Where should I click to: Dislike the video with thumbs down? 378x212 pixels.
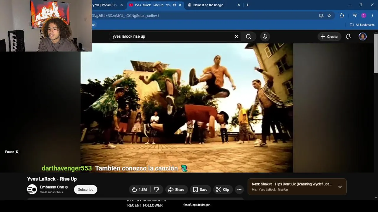[157, 190]
